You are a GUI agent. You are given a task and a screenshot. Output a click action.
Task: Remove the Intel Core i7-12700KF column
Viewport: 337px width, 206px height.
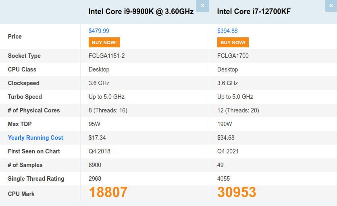pos(331,6)
